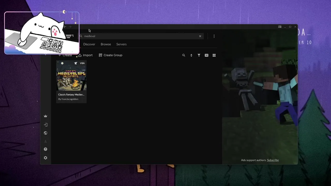Open the Help question mark icon
Viewport: 331px width, 186px height.
tap(46, 149)
